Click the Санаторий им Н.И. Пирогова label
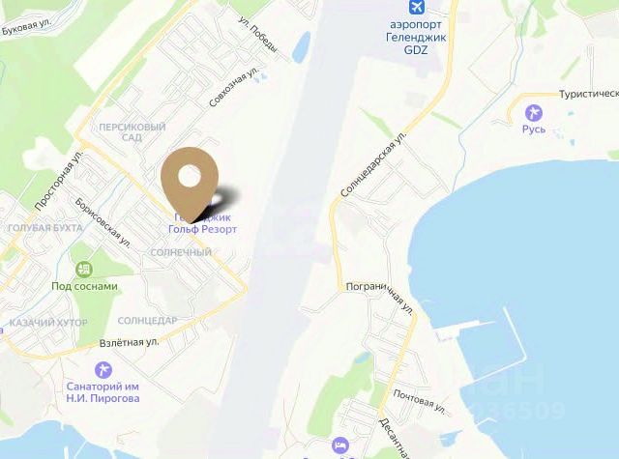This screenshot has height=459, width=619. pos(103,392)
